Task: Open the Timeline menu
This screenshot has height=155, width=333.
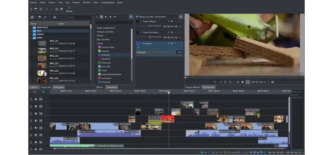Action: [x=76, y=2]
